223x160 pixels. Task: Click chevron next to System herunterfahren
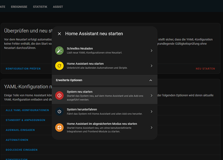tap(151, 112)
